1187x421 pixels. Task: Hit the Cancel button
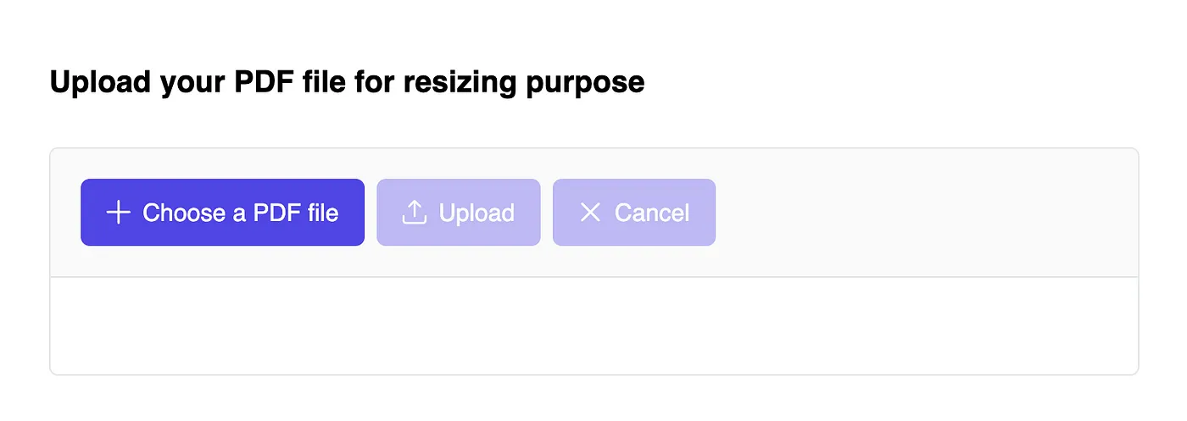point(634,213)
